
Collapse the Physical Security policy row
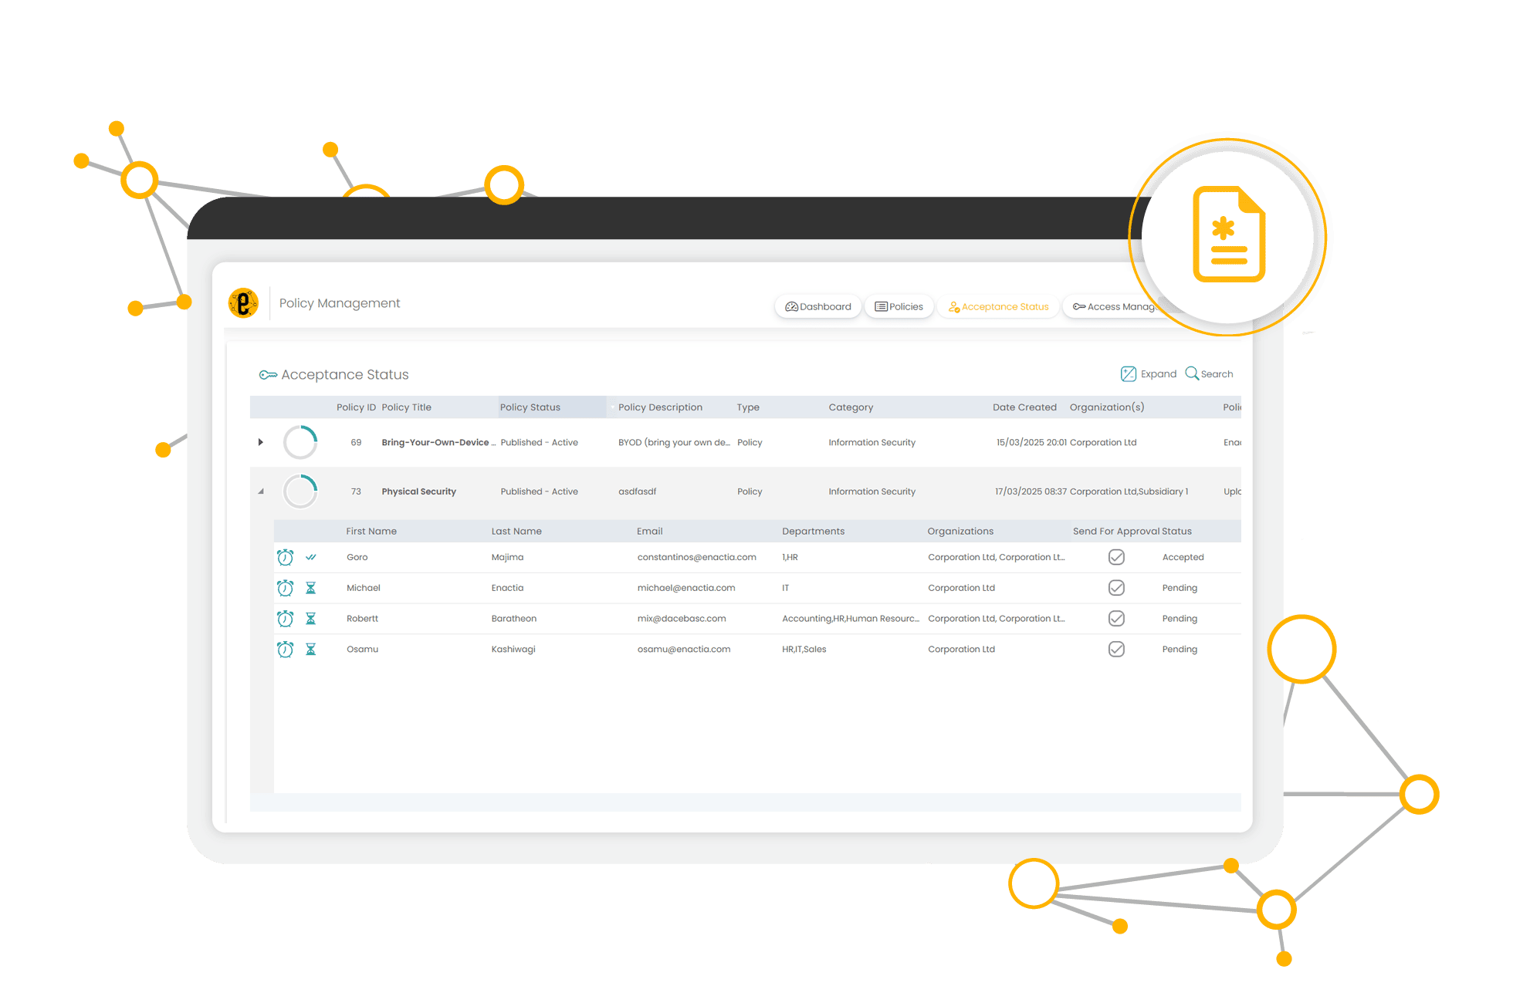click(x=261, y=491)
